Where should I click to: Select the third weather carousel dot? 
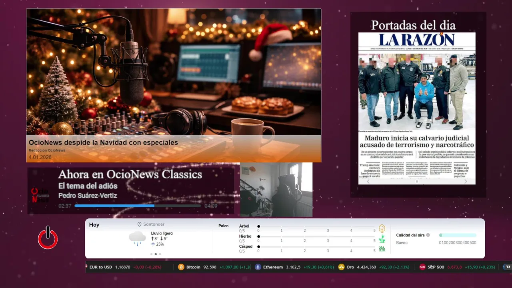[160, 254]
